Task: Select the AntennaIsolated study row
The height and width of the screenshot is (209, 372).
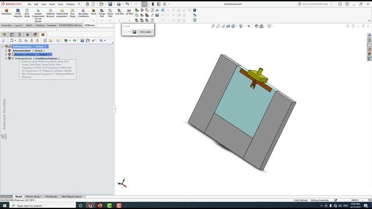Action: click(28, 51)
